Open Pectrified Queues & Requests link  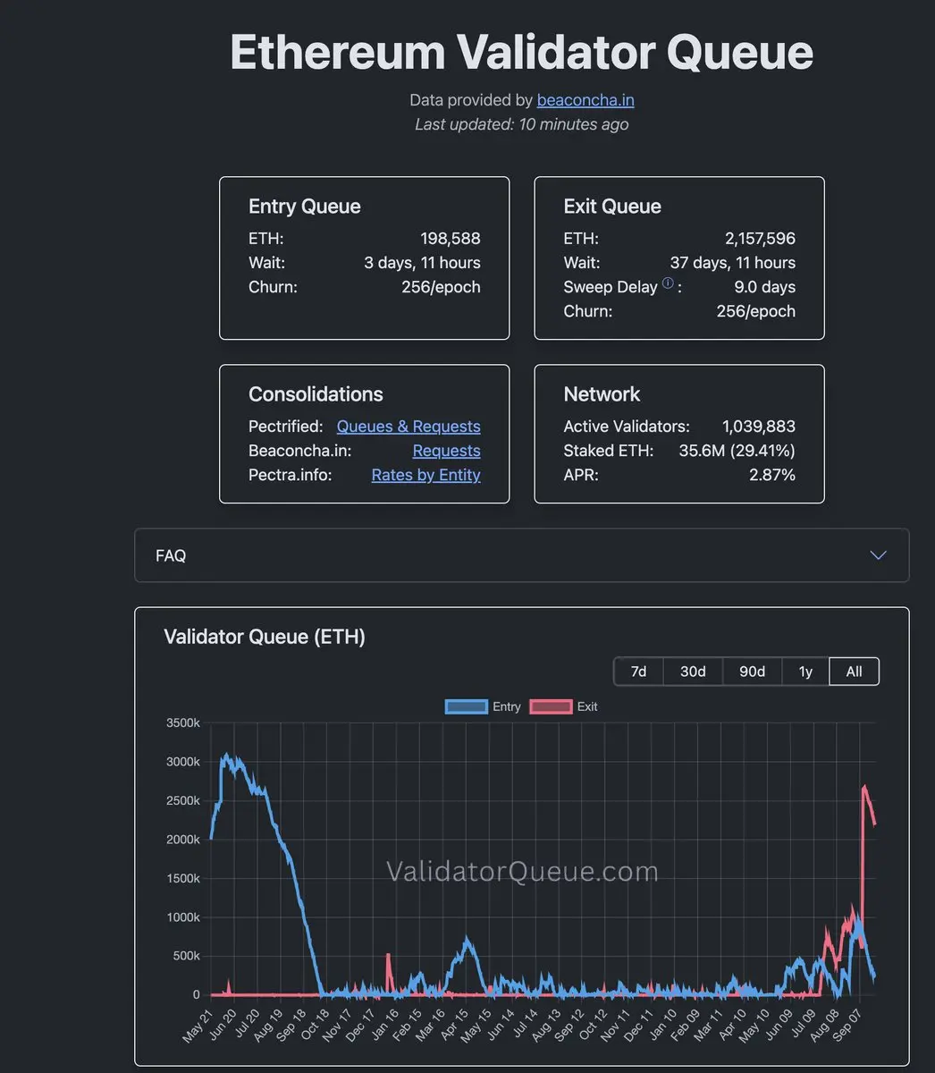409,427
